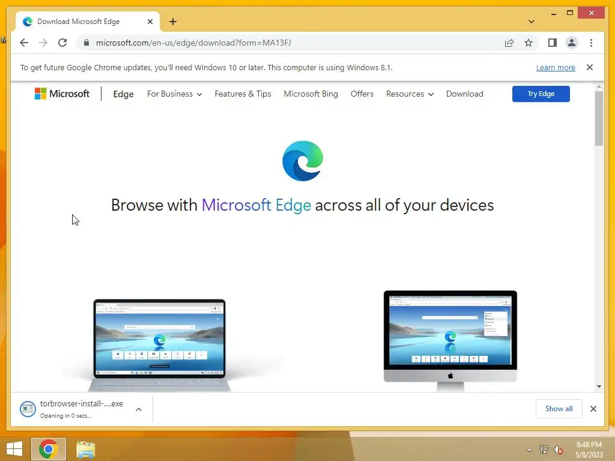615x461 pixels.
Task: Expand options chevron for torbrowser download
Action: point(139,409)
